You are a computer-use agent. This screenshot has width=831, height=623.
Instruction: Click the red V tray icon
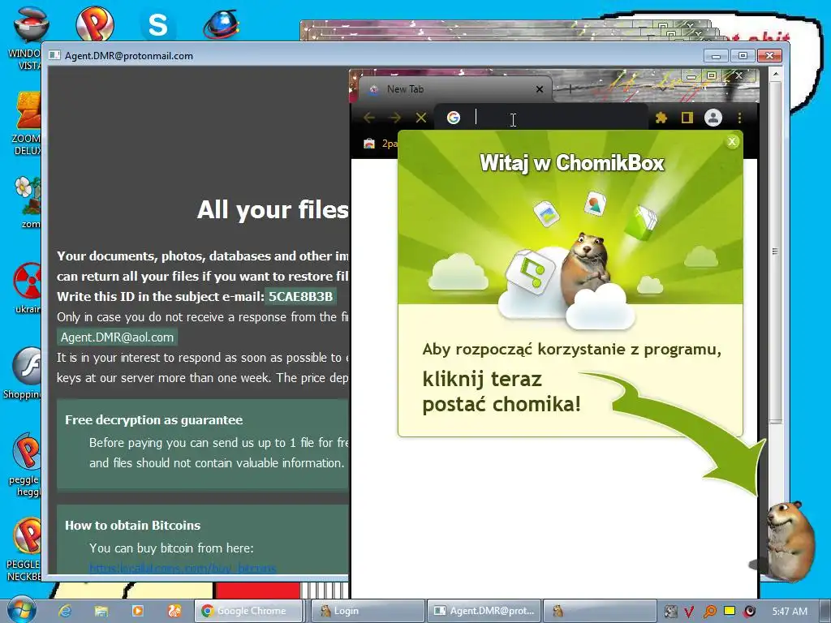coord(689,612)
